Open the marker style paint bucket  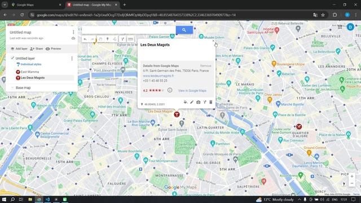click(186, 102)
